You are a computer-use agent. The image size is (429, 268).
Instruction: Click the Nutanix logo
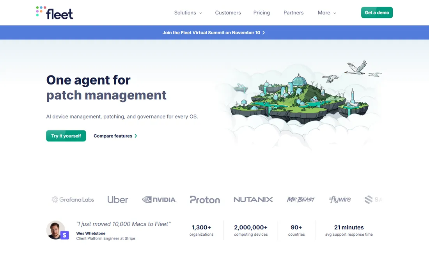[253, 200]
